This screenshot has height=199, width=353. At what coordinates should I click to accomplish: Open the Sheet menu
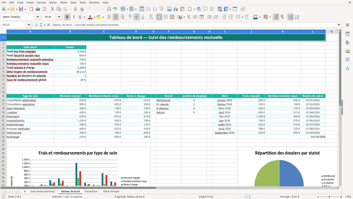pos(64,2)
